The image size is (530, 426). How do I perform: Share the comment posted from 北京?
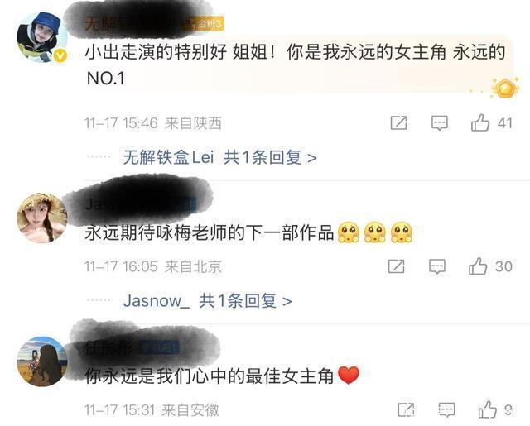(396, 266)
